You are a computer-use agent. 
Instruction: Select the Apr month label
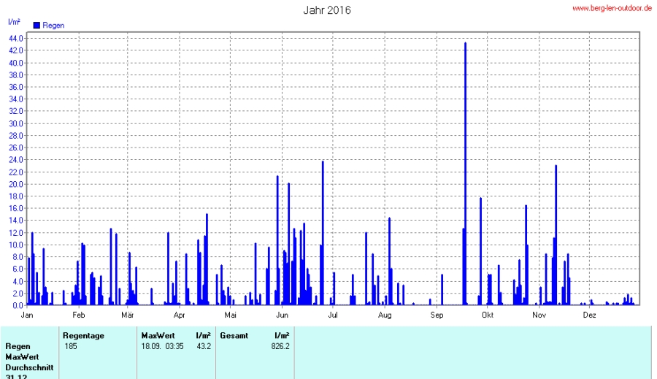tap(180, 315)
